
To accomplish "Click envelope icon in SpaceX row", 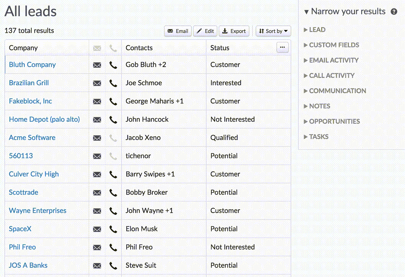I will click(97, 229).
